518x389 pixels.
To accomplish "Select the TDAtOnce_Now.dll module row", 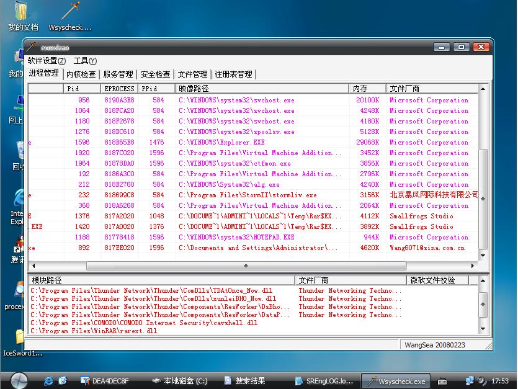I will (253, 291).
